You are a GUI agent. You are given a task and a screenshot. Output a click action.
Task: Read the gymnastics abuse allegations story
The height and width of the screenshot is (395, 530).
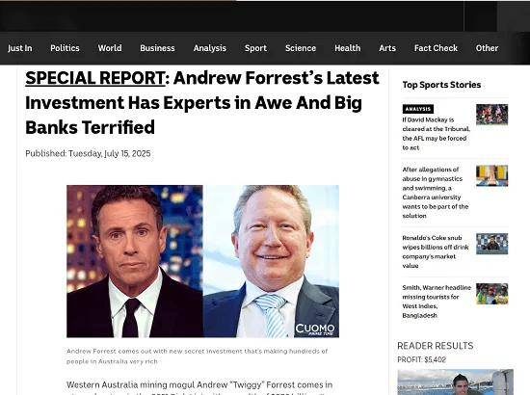436,193
